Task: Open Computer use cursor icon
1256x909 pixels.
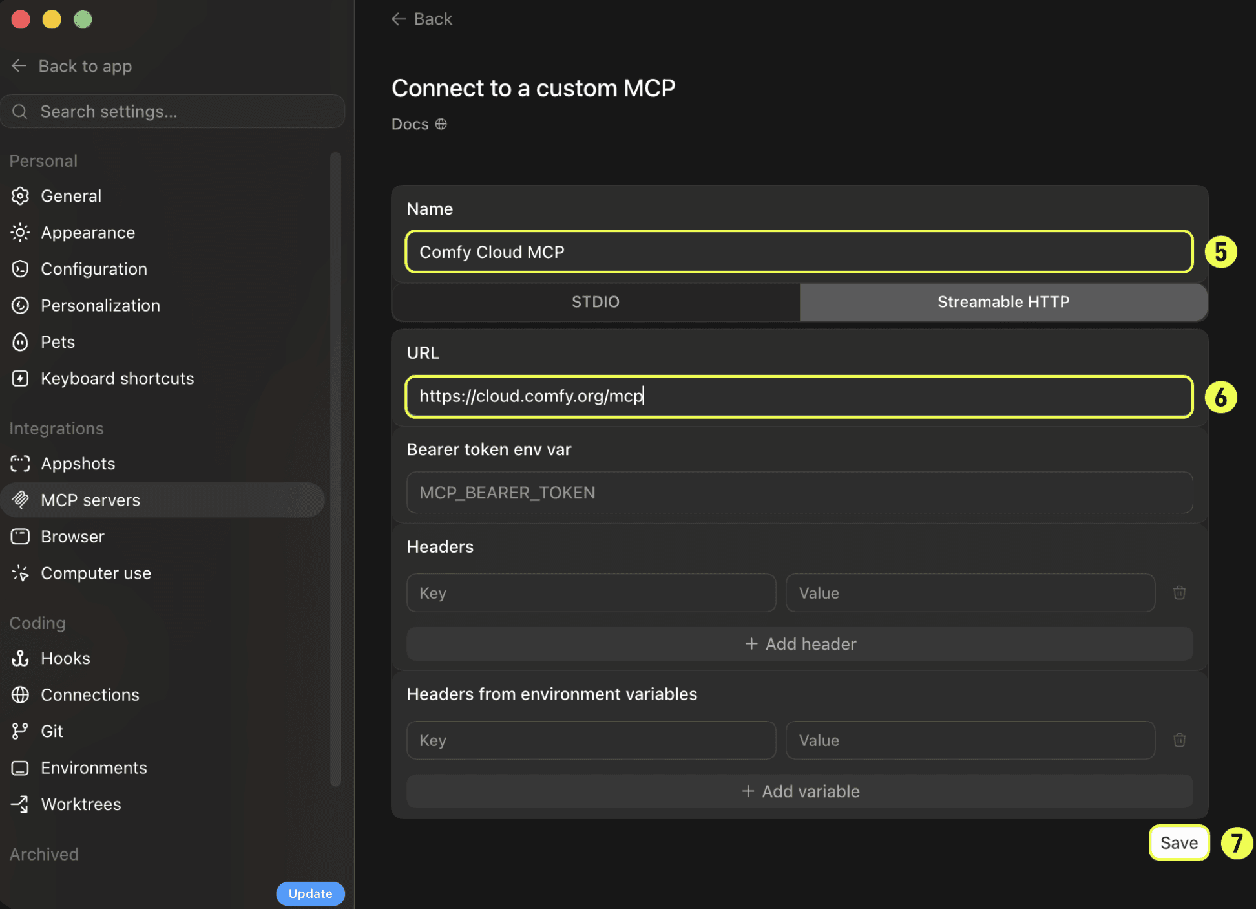Action: coord(21,573)
